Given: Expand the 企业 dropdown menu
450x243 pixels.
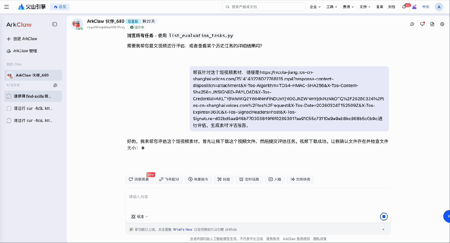Looking at the screenshot, I should click(315, 7).
